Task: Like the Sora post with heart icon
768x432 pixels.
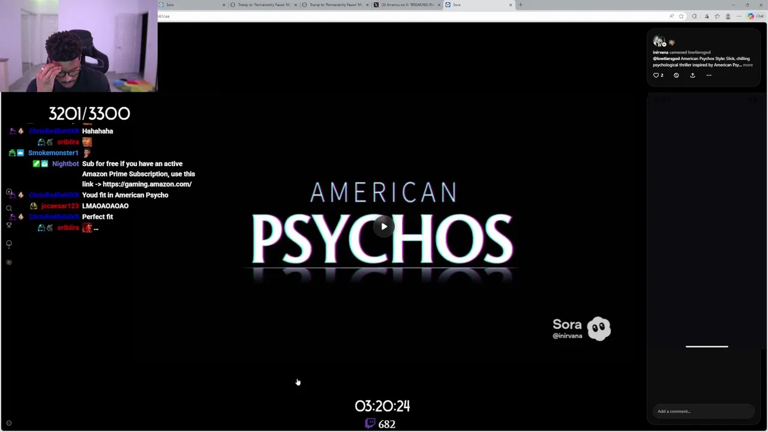Action: pyautogui.click(x=656, y=75)
